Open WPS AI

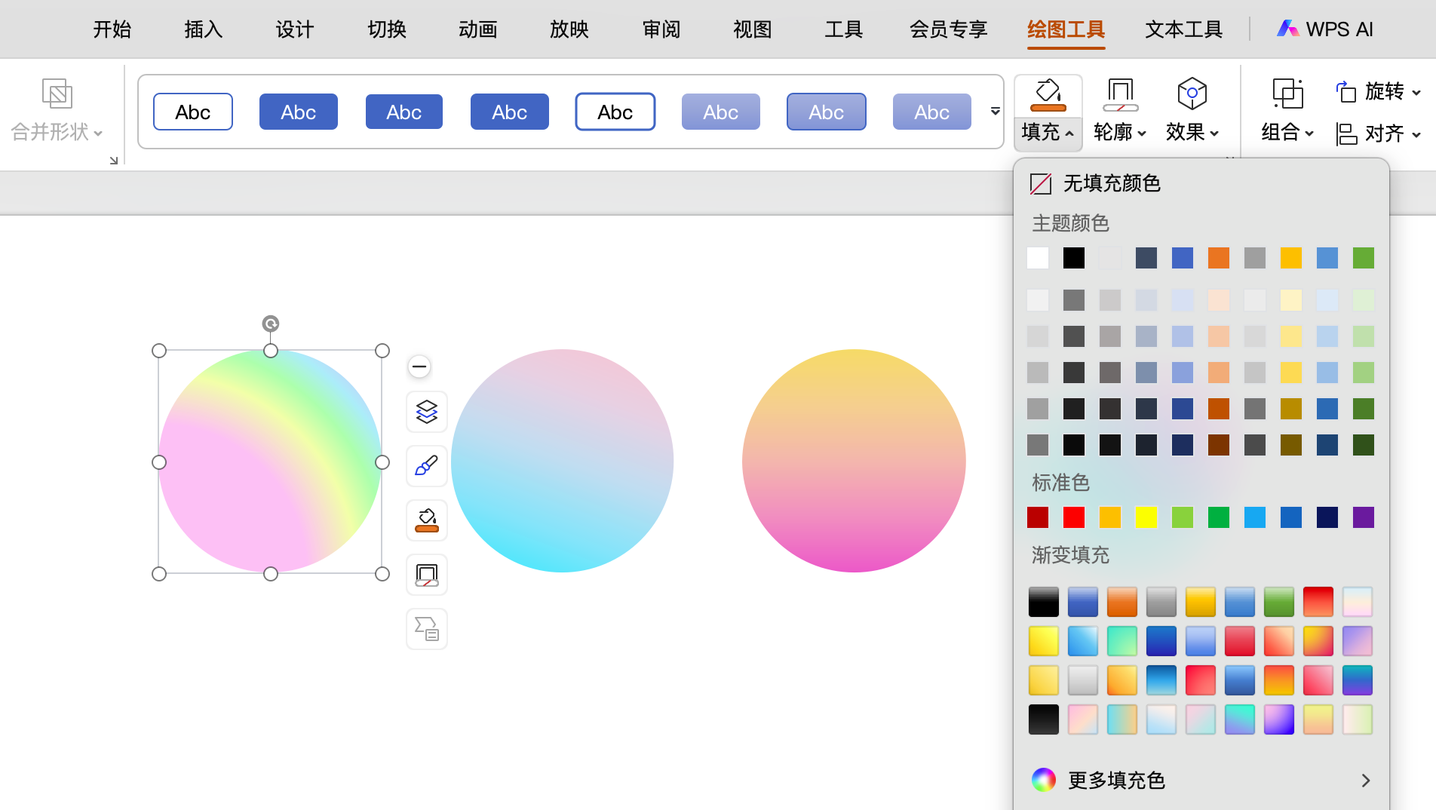(x=1325, y=29)
